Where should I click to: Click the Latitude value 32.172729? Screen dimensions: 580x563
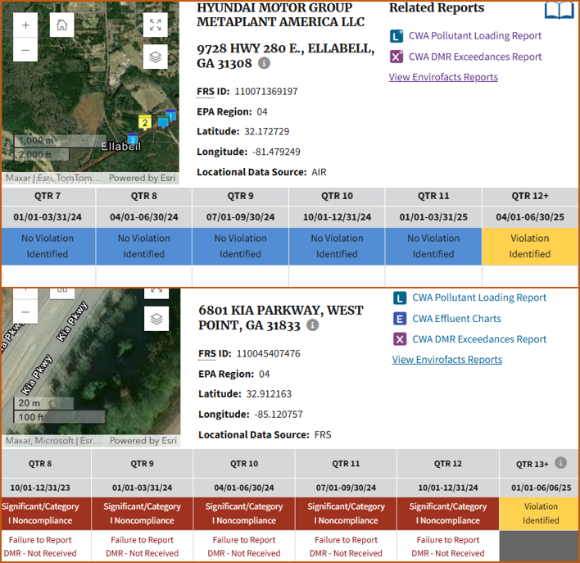point(267,131)
